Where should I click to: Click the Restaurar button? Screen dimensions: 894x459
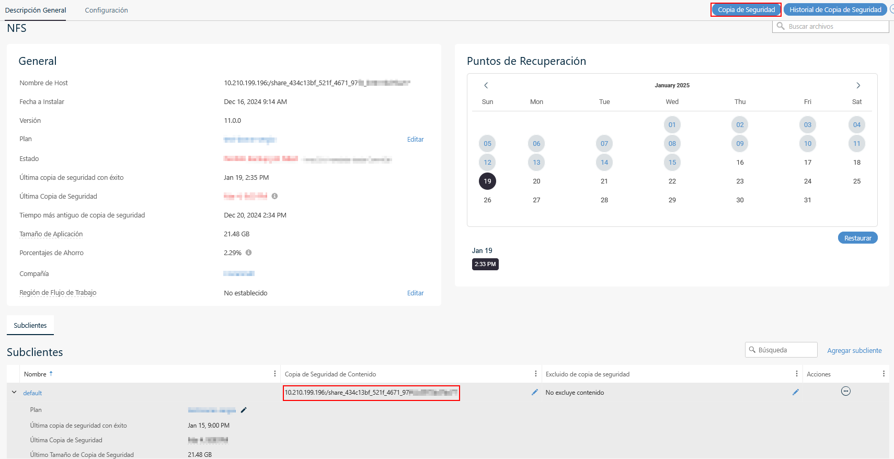coord(857,238)
